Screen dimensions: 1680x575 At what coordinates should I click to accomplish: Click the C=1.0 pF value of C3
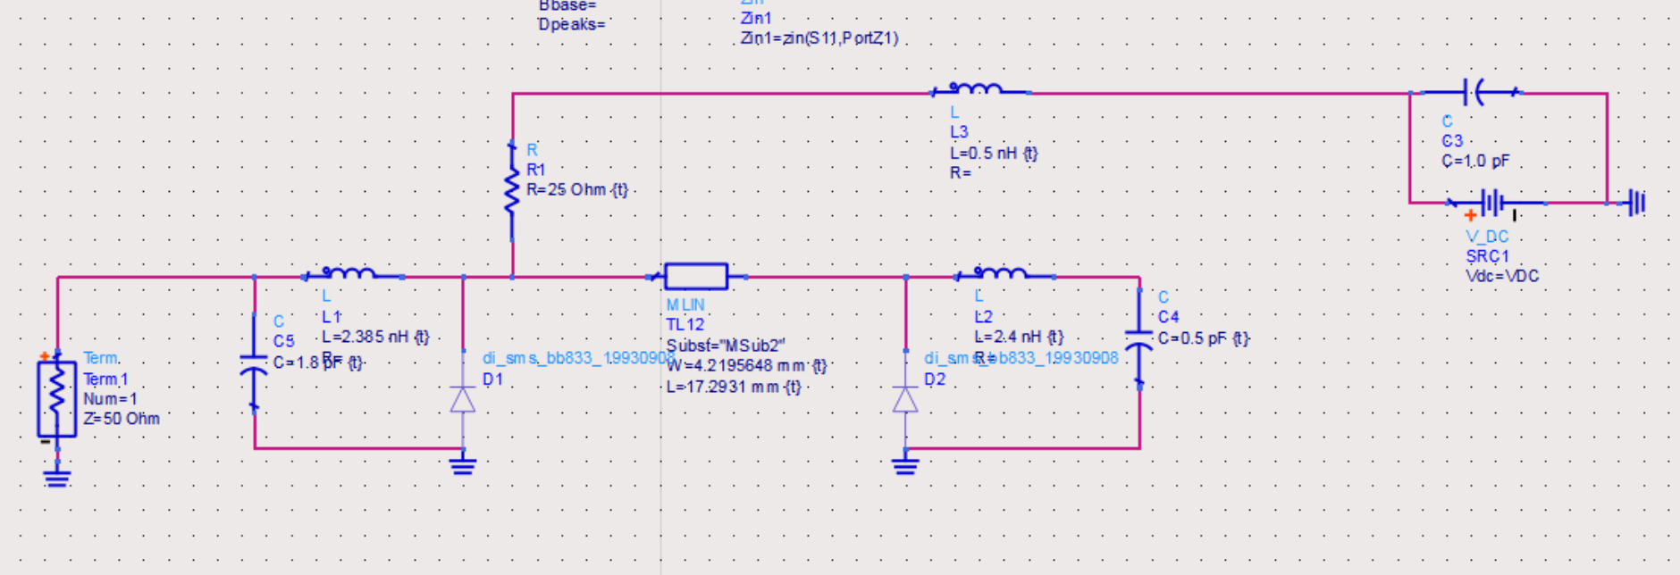(1475, 162)
